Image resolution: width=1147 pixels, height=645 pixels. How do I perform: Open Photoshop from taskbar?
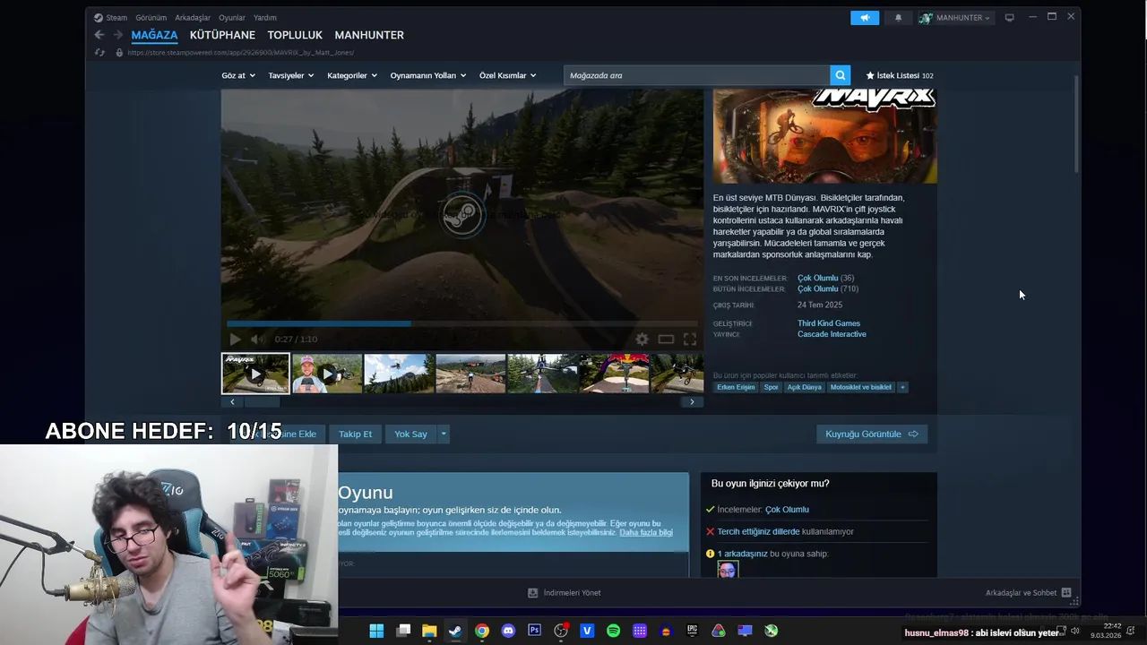[535, 631]
